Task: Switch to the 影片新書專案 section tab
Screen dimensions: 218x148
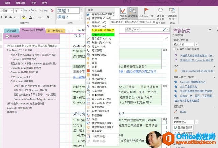Action: tap(55, 31)
